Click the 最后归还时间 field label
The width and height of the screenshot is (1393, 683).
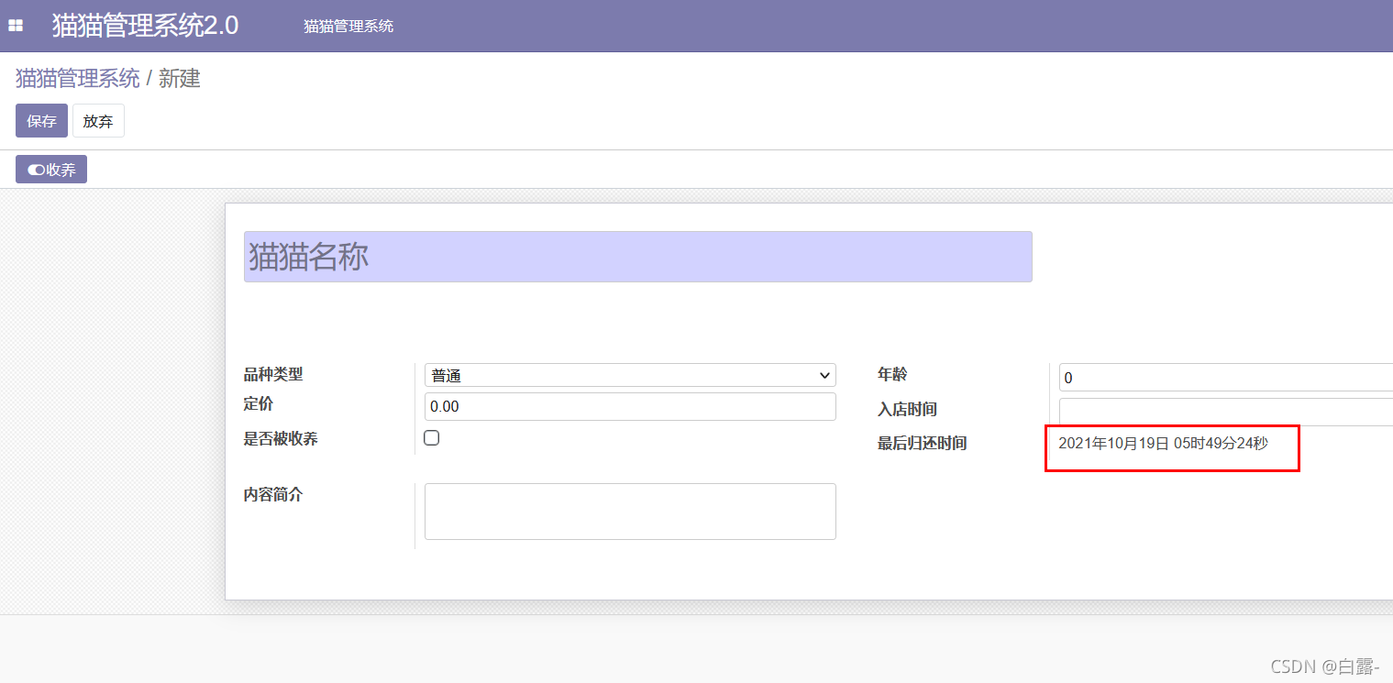(x=923, y=444)
